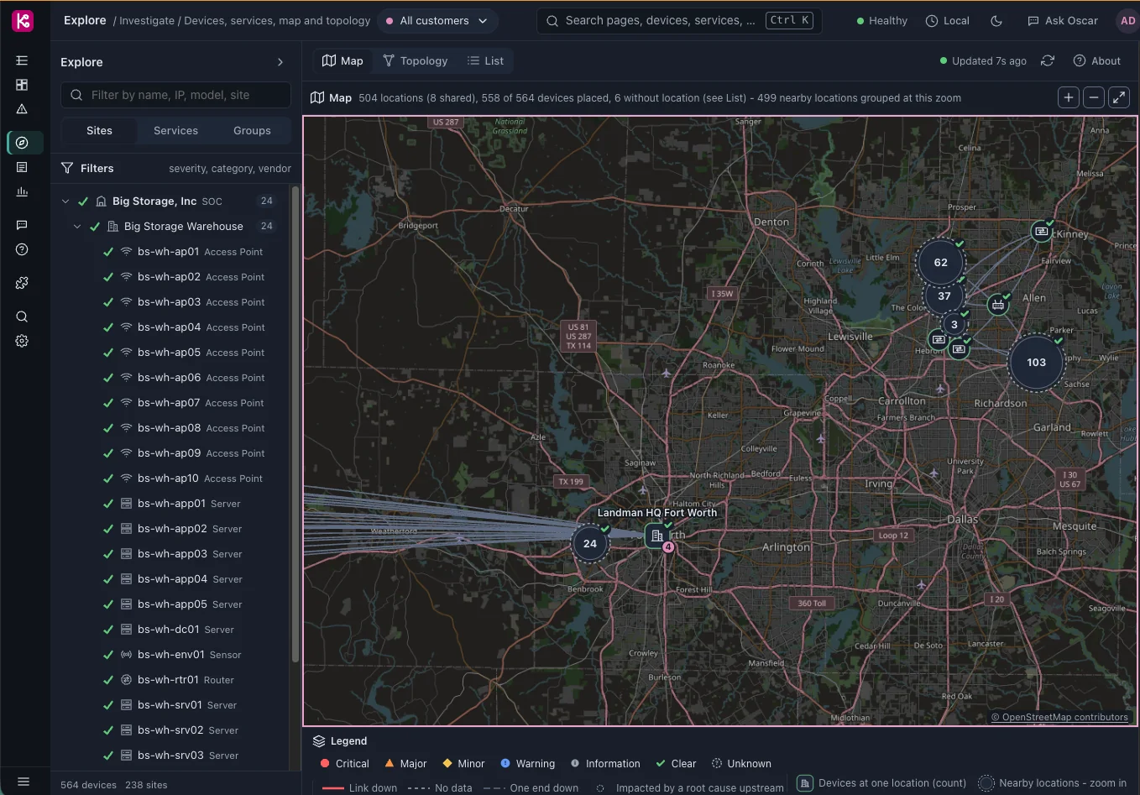
Task: Click the Investigate breadcrumb
Action: click(x=147, y=21)
